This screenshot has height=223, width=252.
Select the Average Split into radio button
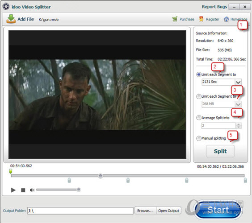(199, 118)
